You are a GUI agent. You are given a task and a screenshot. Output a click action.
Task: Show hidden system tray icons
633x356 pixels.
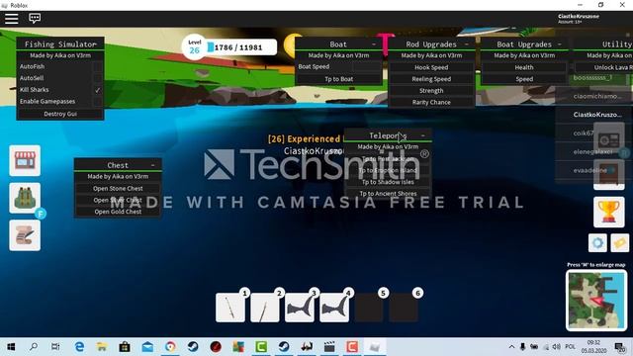tap(511, 347)
